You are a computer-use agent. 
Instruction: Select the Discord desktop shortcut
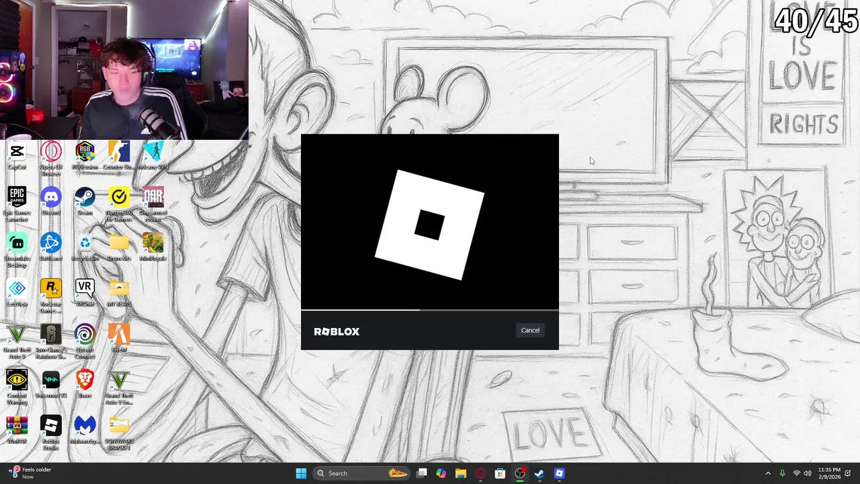tap(51, 202)
